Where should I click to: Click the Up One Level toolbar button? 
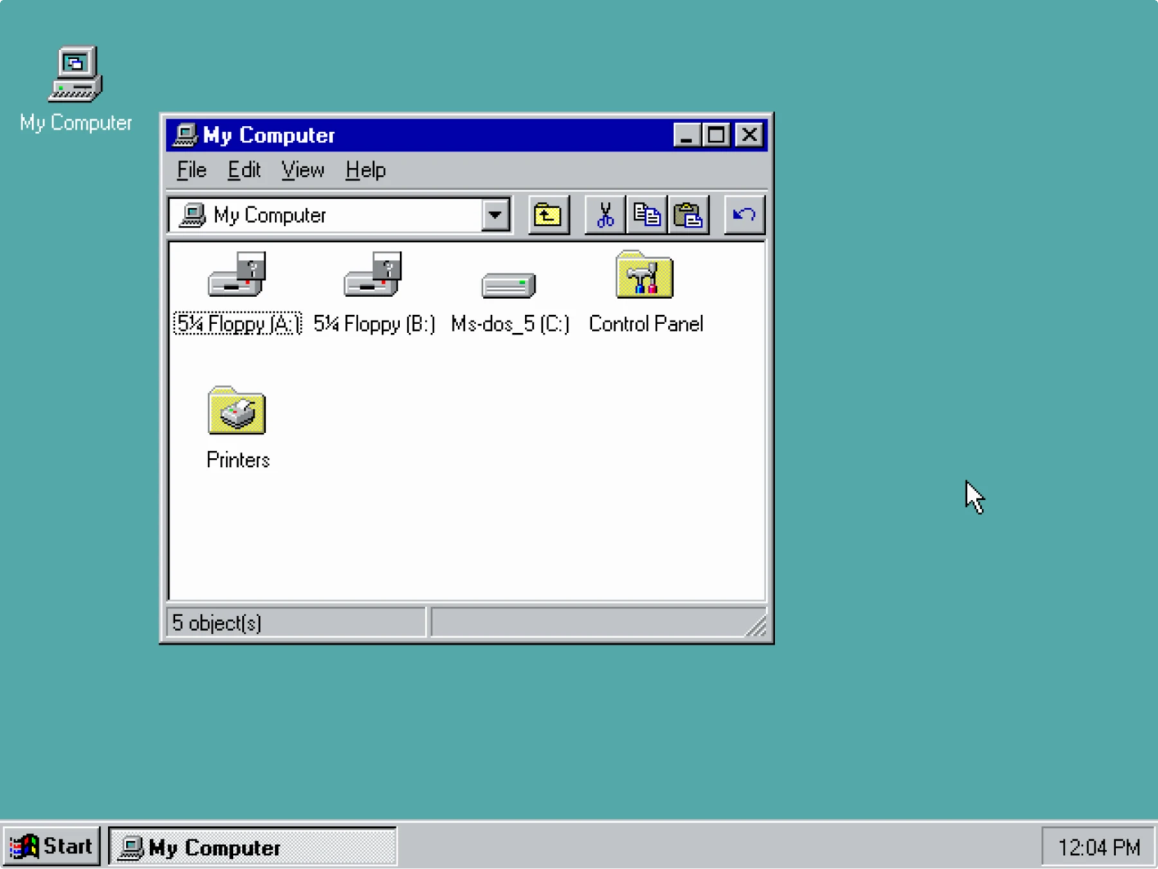[549, 215]
